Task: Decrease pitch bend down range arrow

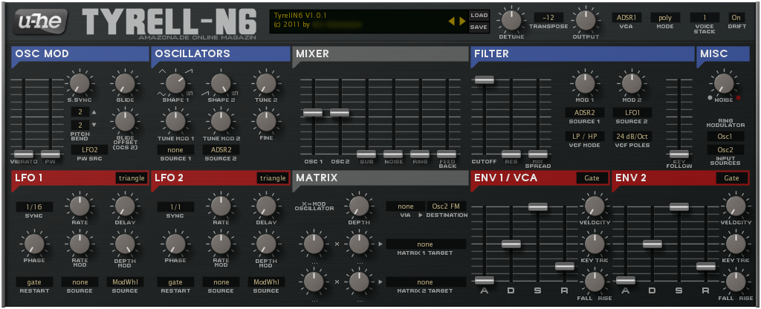Action: pyautogui.click(x=94, y=125)
